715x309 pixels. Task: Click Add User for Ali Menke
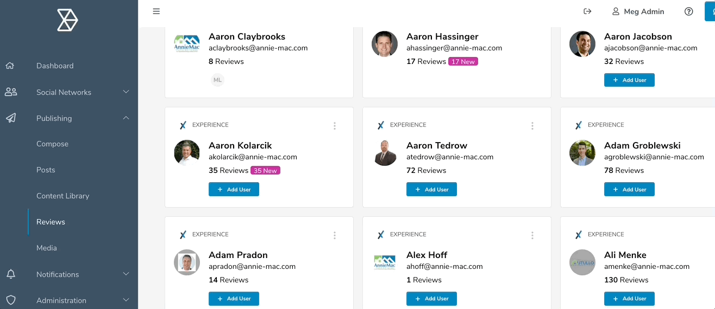[x=629, y=299]
